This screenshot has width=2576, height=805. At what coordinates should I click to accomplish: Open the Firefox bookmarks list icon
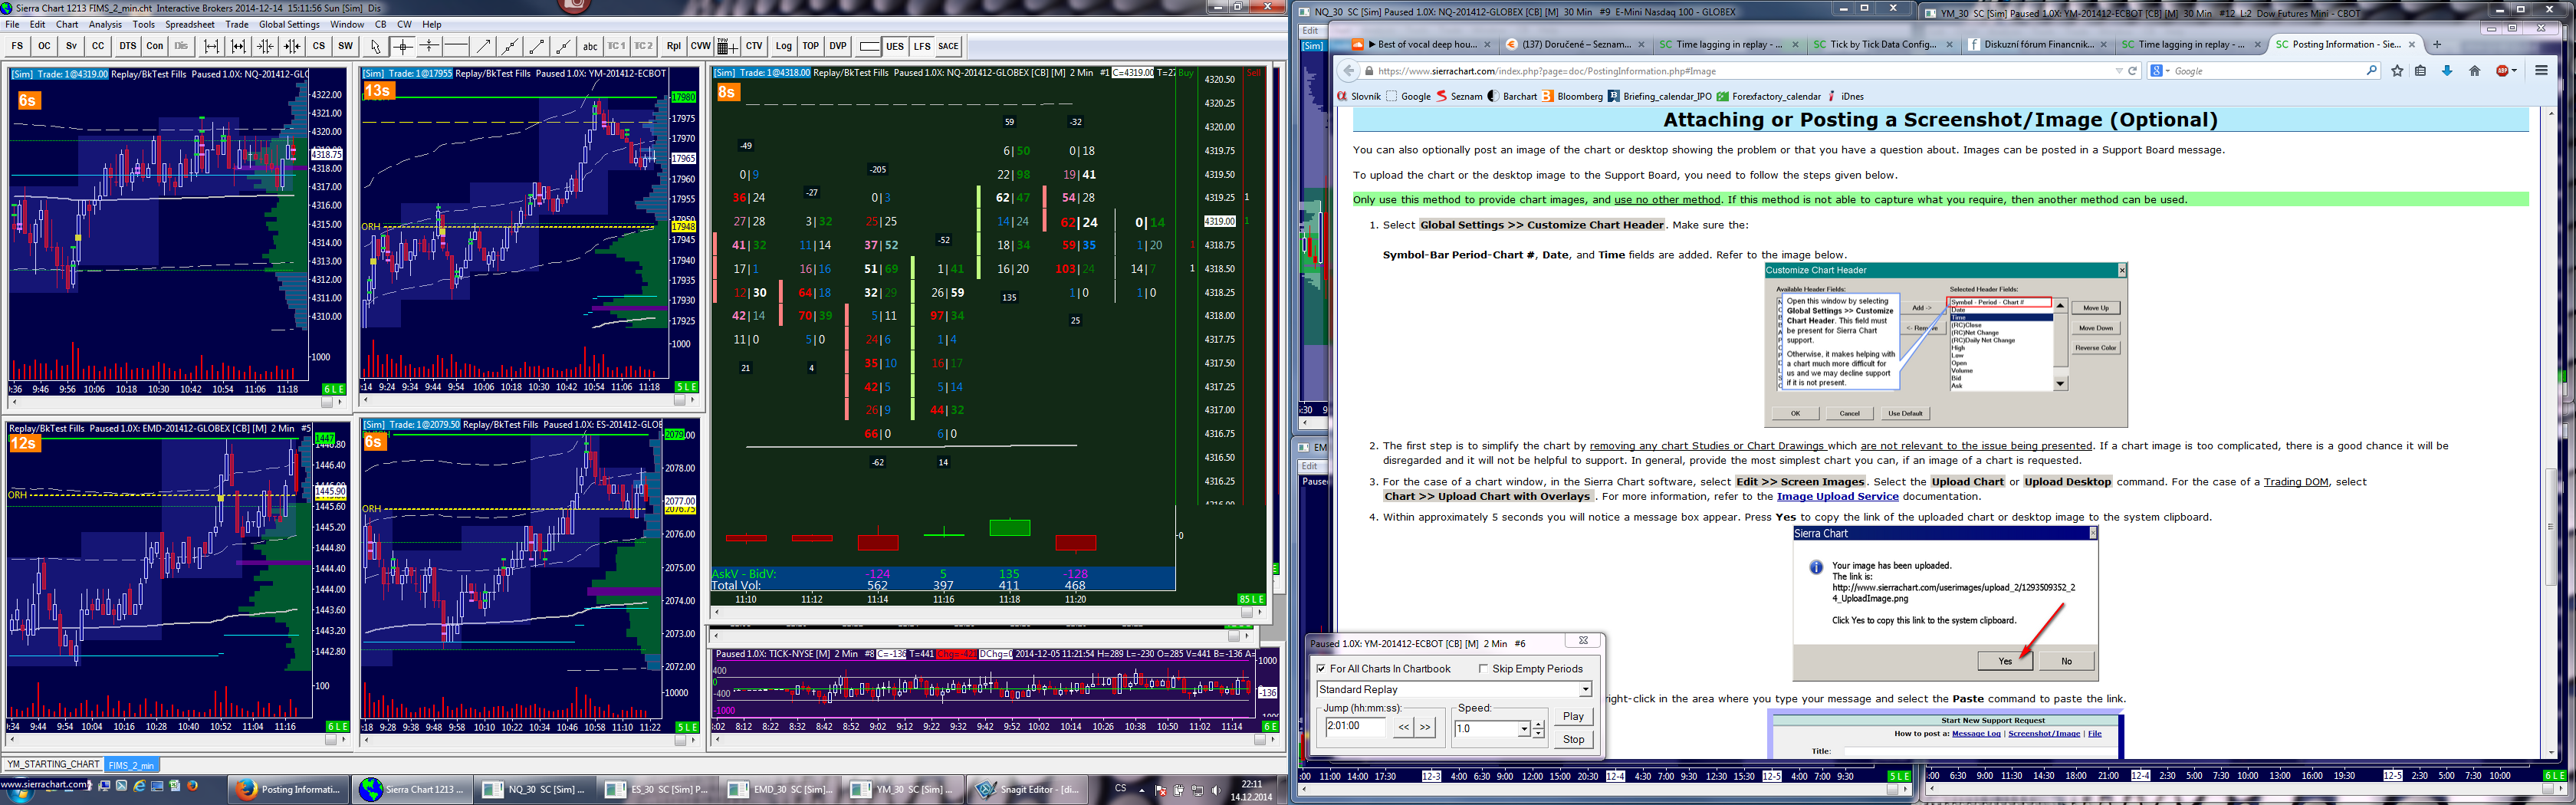point(2421,71)
